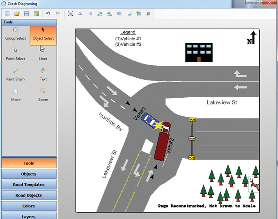Select the blue Veh#1 car
Image resolution: width=278 pixels, height=219 pixels.
coord(149,120)
